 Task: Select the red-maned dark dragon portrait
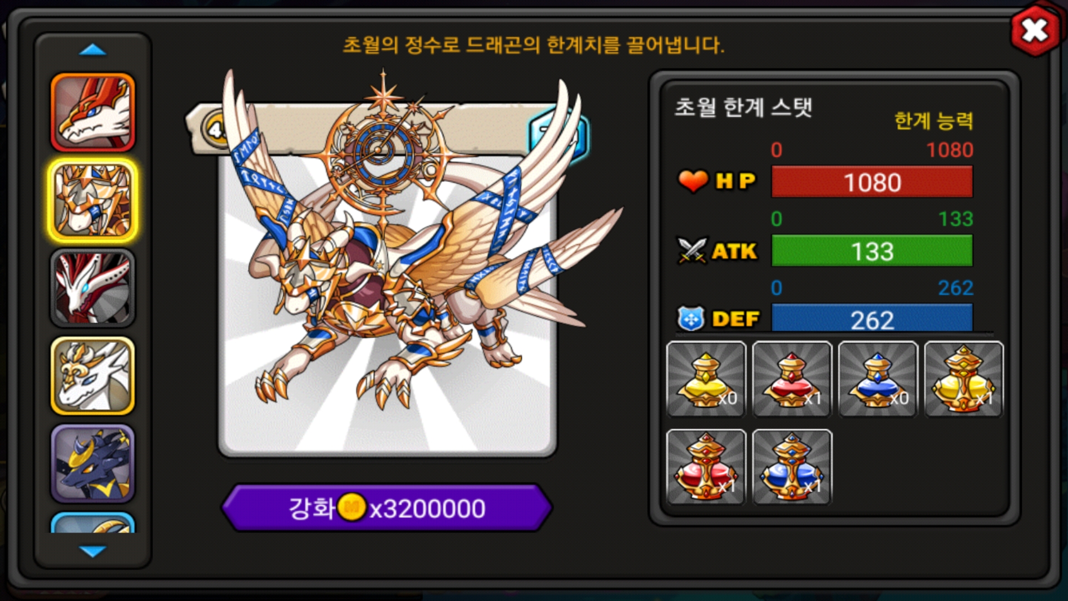pos(93,288)
